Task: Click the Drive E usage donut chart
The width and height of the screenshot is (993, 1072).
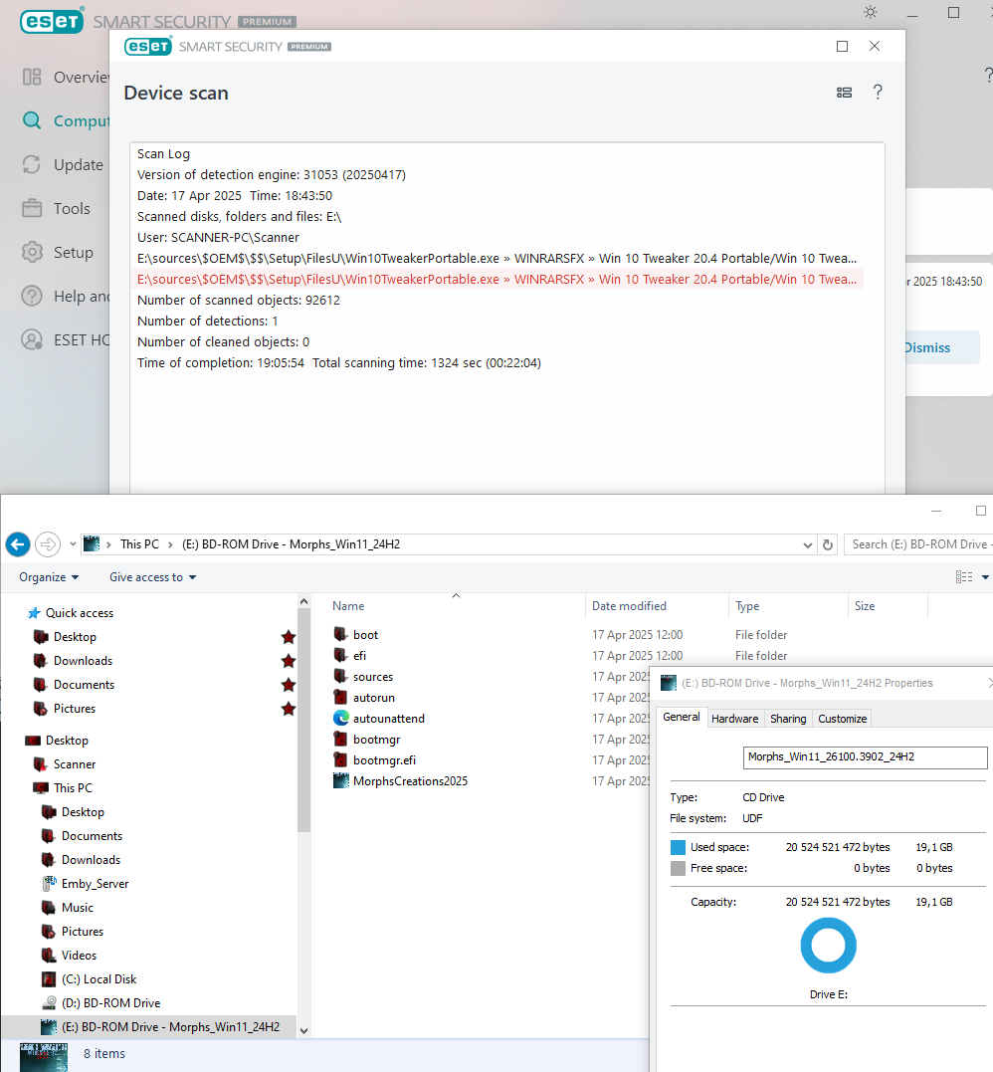Action: pyautogui.click(x=828, y=946)
